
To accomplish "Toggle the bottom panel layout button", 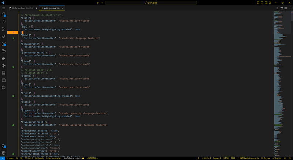I will [262, 3].
